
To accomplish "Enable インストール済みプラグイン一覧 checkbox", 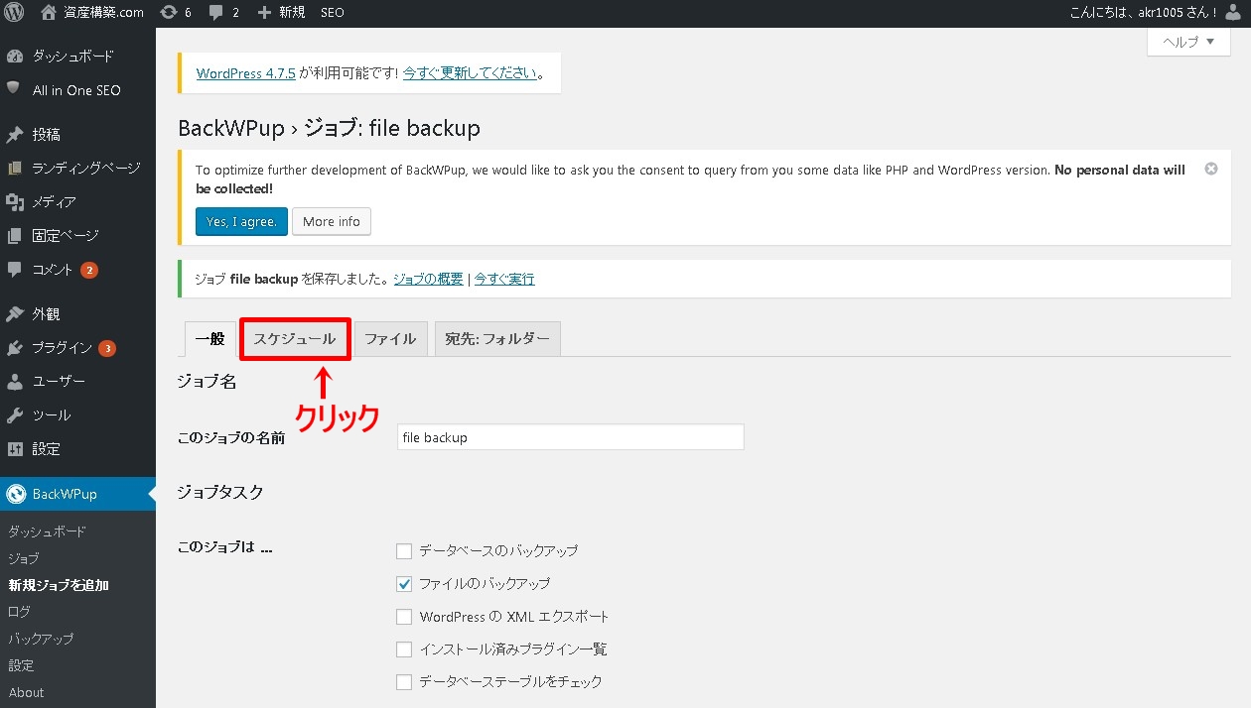I will (404, 649).
